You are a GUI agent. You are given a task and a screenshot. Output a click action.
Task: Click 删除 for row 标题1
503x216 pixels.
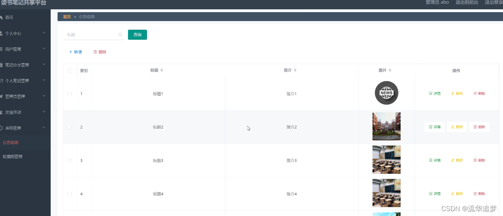coord(479,94)
